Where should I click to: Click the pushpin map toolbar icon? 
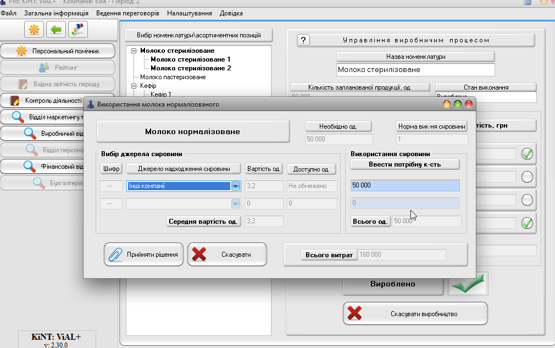78,29
